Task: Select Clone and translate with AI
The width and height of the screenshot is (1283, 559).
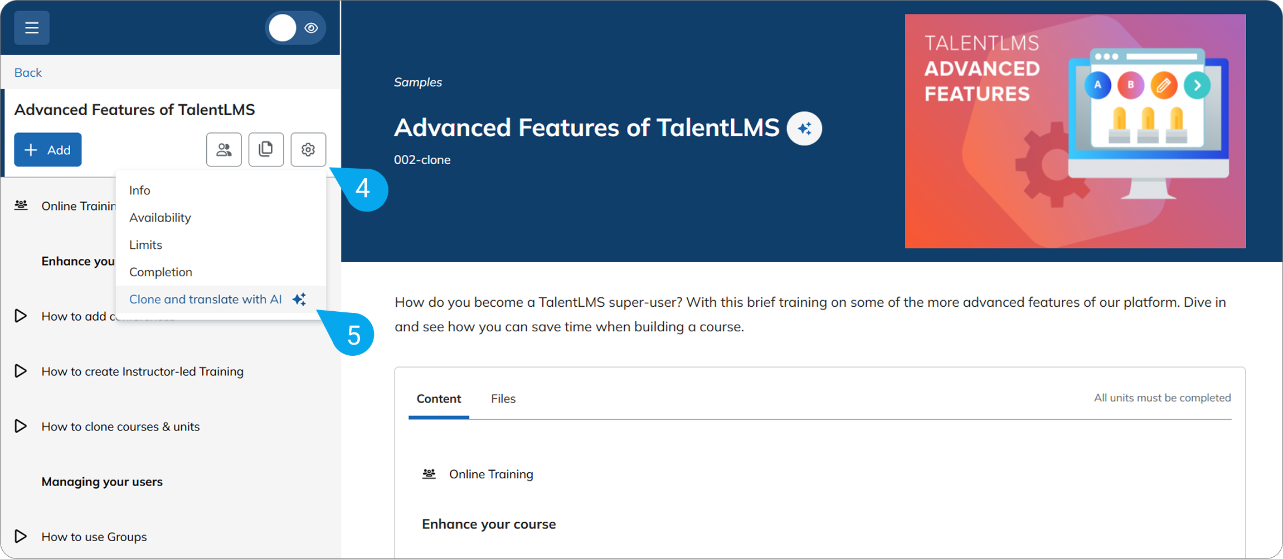Action: coord(221,300)
